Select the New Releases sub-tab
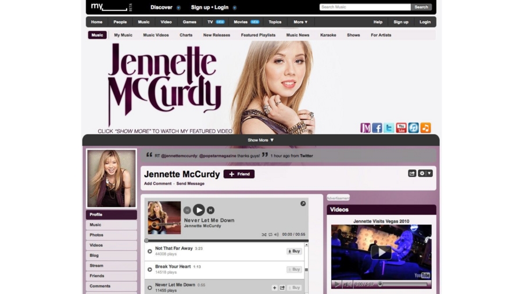The height and width of the screenshot is (294, 523). click(217, 35)
